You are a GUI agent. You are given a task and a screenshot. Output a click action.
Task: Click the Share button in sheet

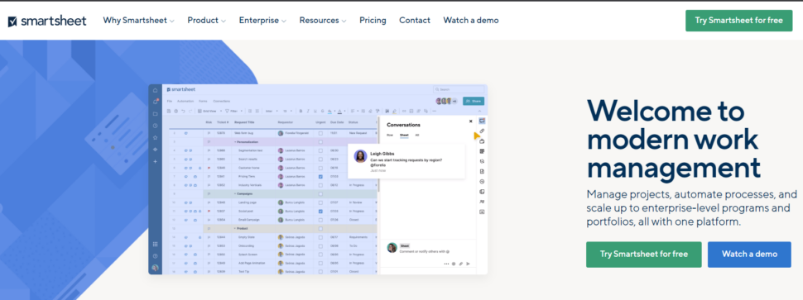474,101
